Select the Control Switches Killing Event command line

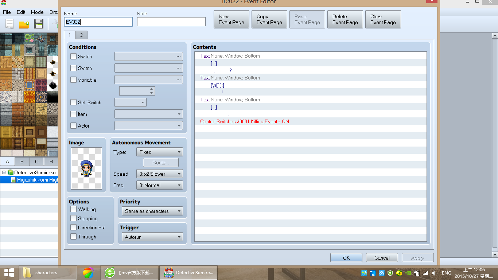point(310,121)
